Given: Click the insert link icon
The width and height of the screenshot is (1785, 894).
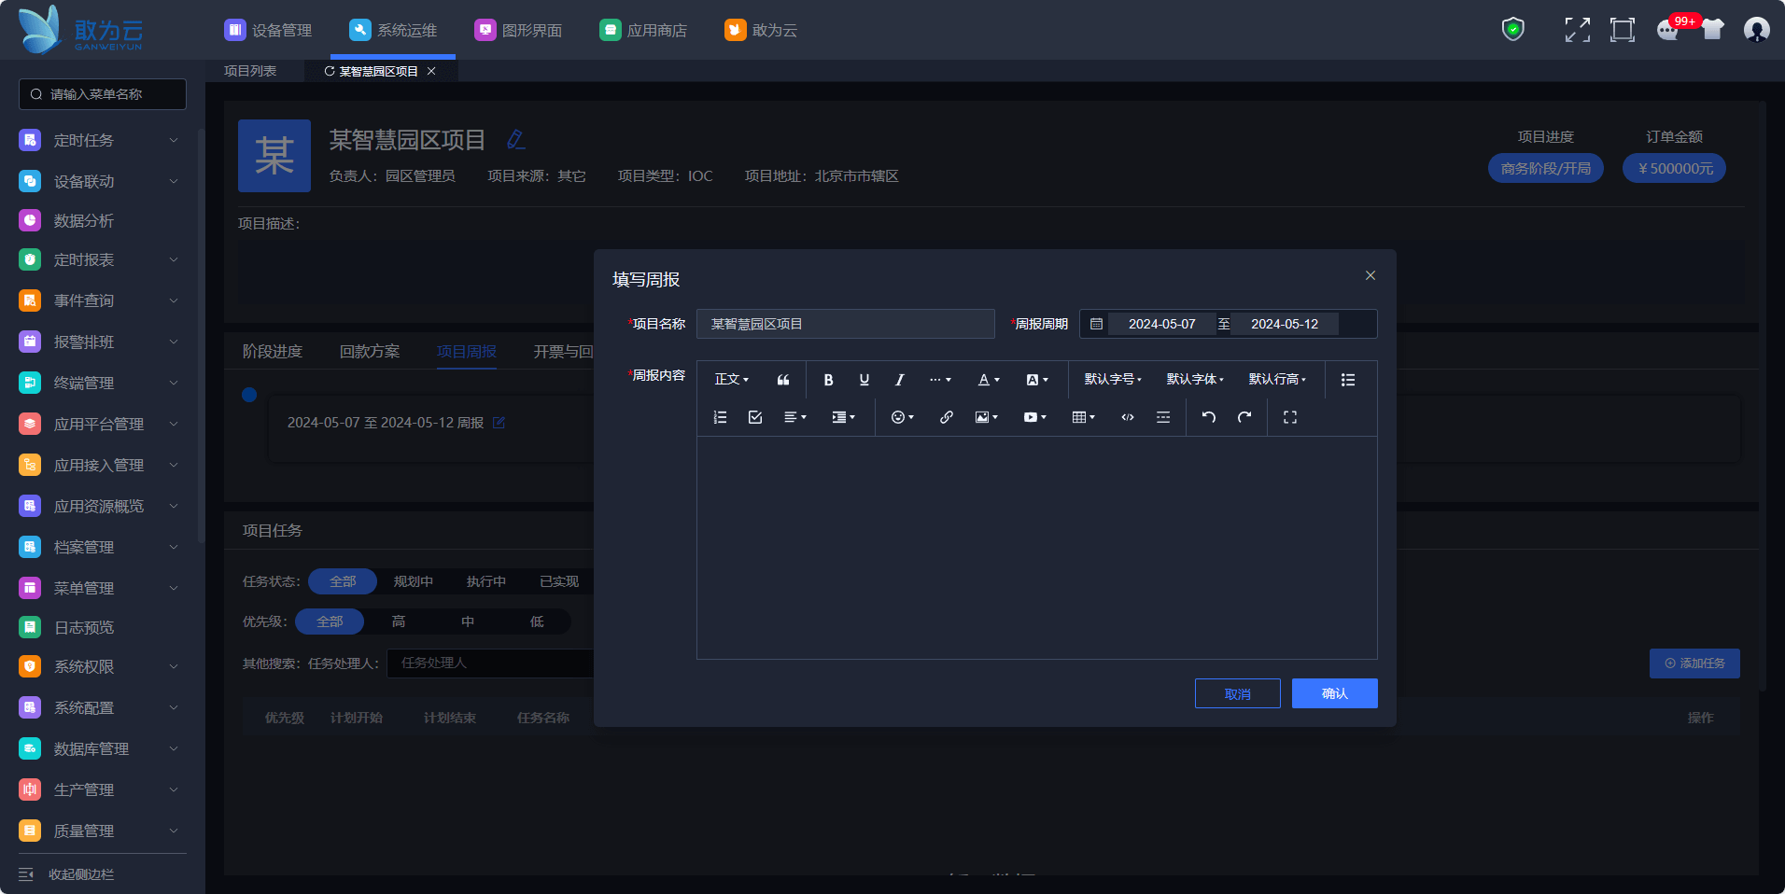Looking at the screenshot, I should 947,417.
